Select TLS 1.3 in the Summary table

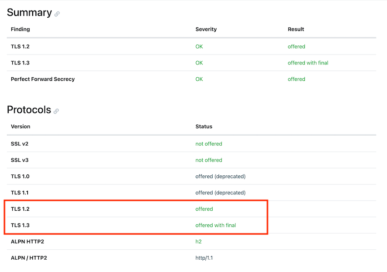point(20,63)
